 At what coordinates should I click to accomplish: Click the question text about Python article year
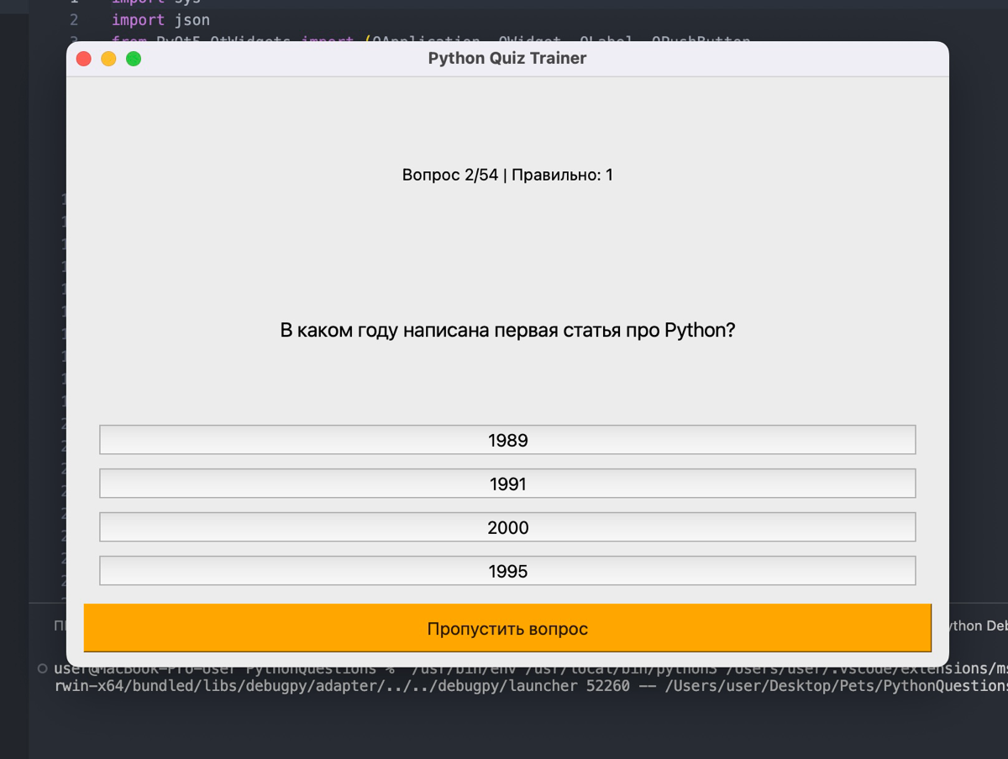(x=507, y=330)
